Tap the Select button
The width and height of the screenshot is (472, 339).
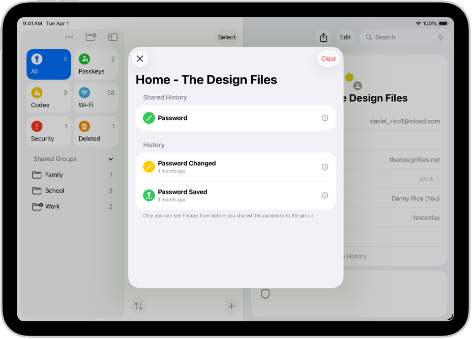click(227, 37)
